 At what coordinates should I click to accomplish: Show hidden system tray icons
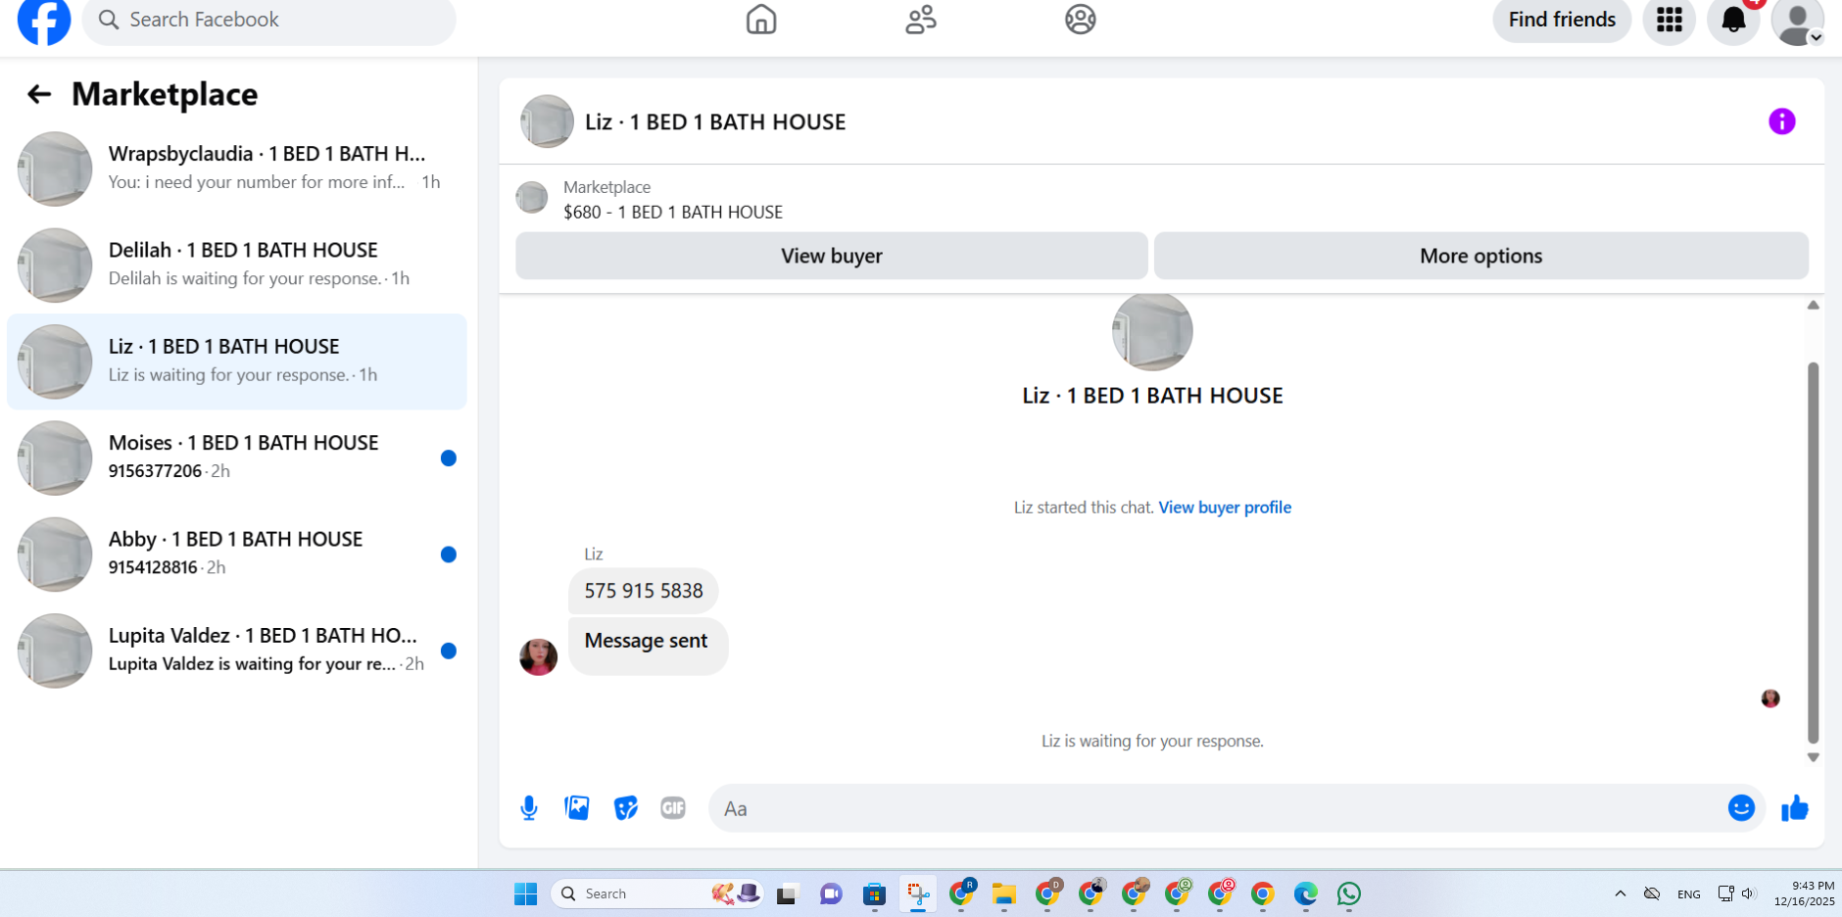point(1621,893)
